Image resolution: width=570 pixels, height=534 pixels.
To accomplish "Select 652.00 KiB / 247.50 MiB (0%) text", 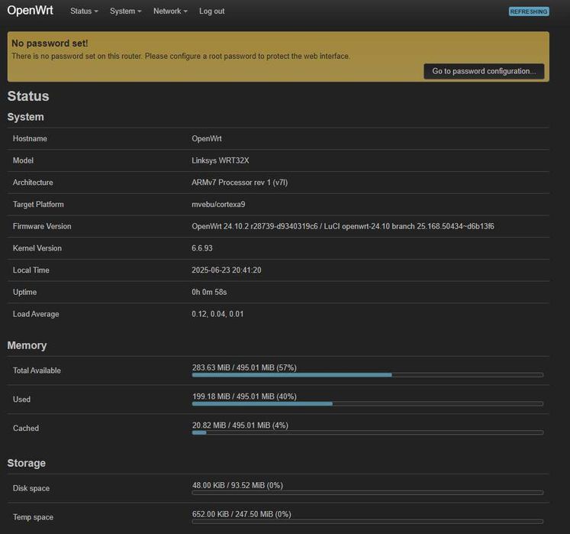I will point(242,514).
